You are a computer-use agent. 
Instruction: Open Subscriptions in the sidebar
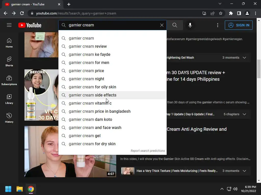(x=9, y=80)
